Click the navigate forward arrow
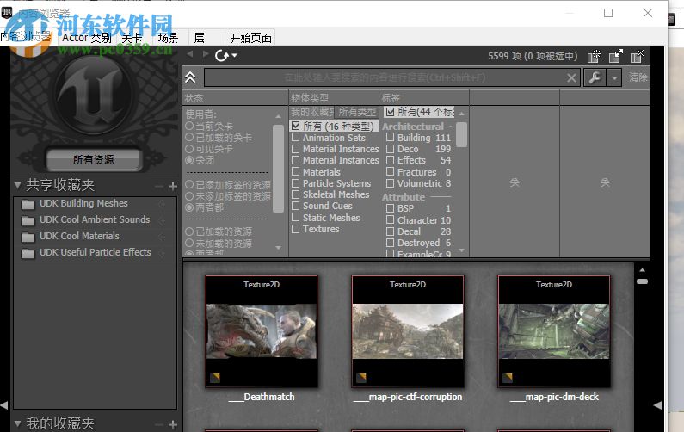The width and height of the screenshot is (684, 432). tap(206, 54)
